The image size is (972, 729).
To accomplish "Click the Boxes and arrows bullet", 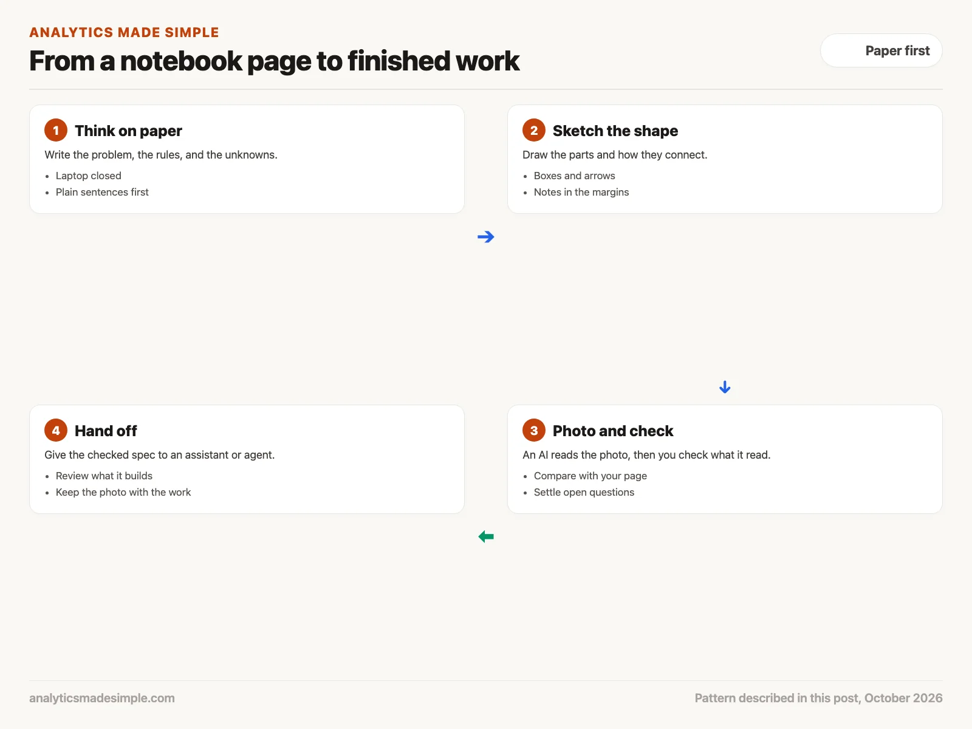I will click(575, 176).
